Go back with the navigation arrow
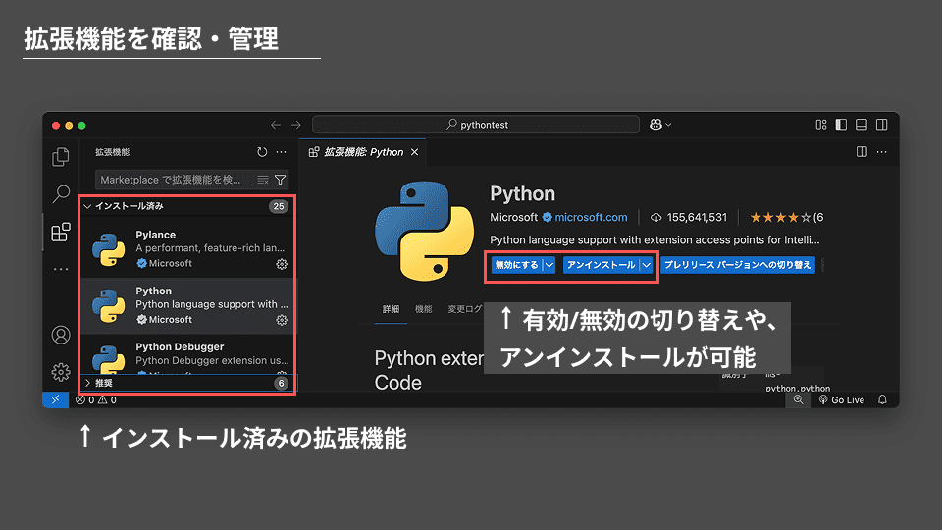Image resolution: width=942 pixels, height=530 pixels. (x=276, y=125)
